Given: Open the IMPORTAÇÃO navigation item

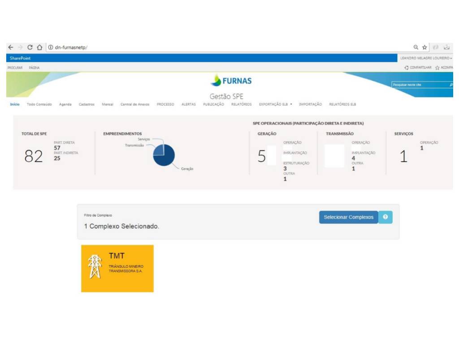Looking at the screenshot, I should coord(310,104).
